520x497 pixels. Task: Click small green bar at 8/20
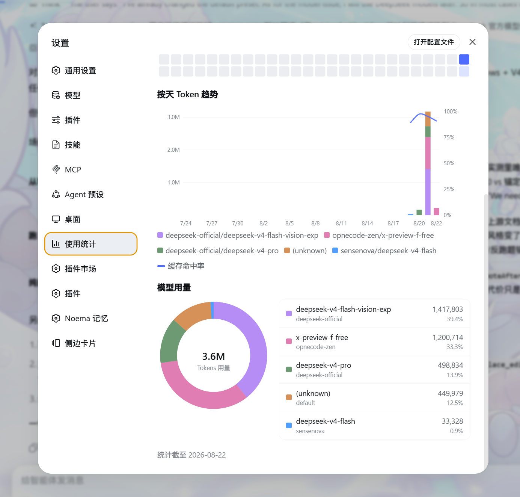pos(419,213)
